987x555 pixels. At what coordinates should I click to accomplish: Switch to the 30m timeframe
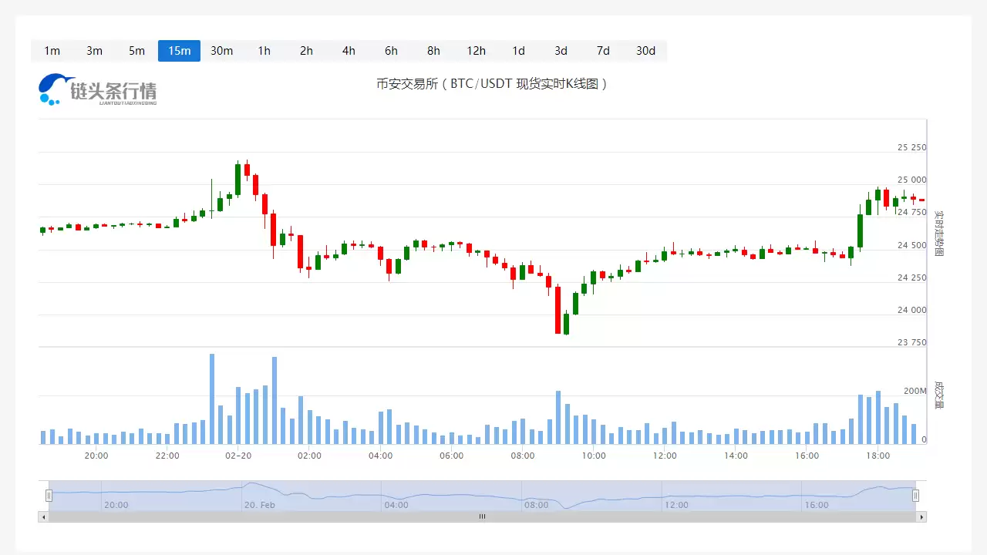[x=221, y=51]
